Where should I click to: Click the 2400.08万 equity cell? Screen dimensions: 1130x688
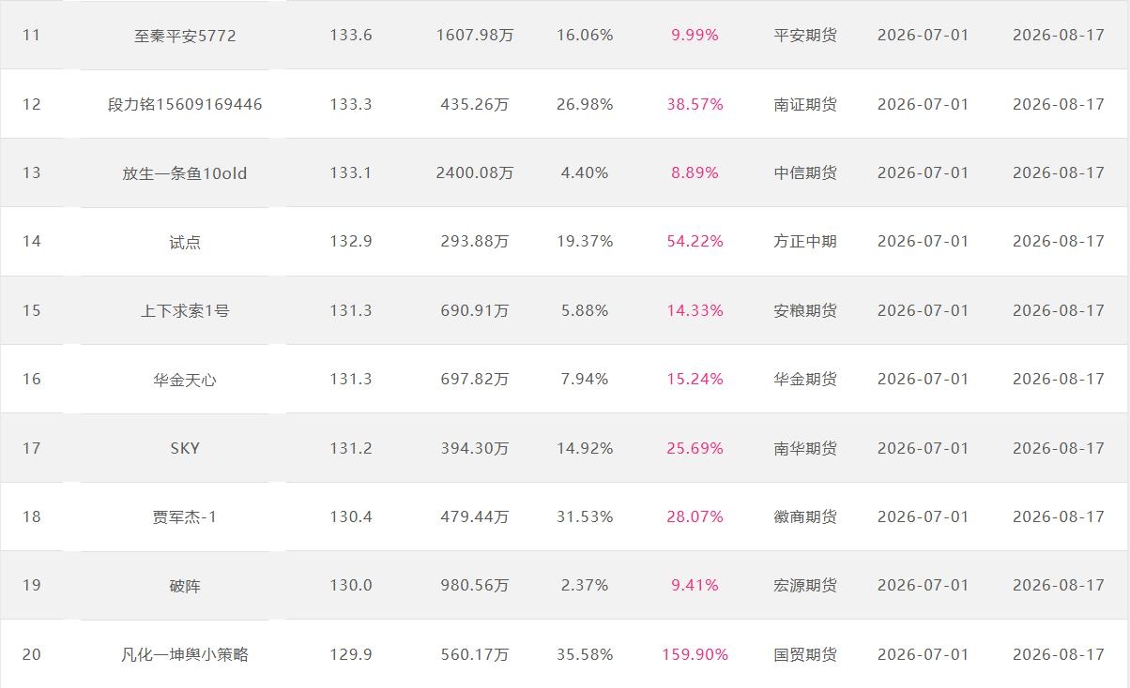click(x=475, y=172)
